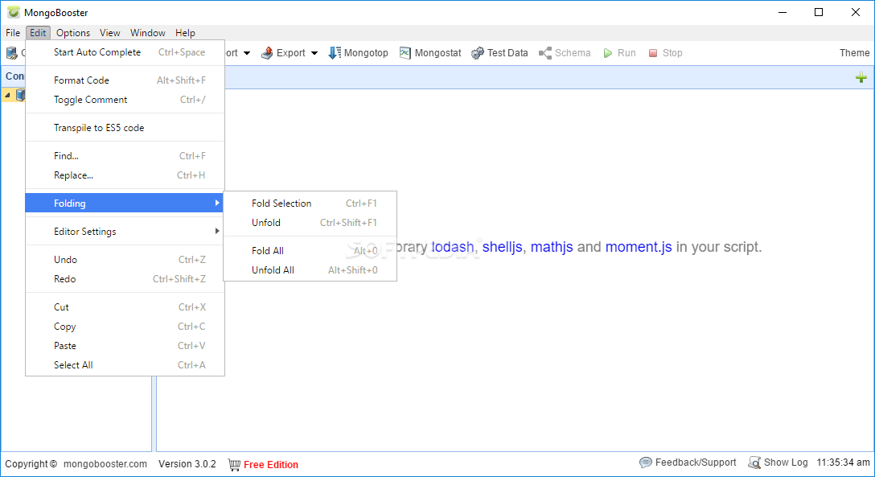This screenshot has height=477, width=875.
Task: Open the mathjs link
Action: (x=552, y=247)
